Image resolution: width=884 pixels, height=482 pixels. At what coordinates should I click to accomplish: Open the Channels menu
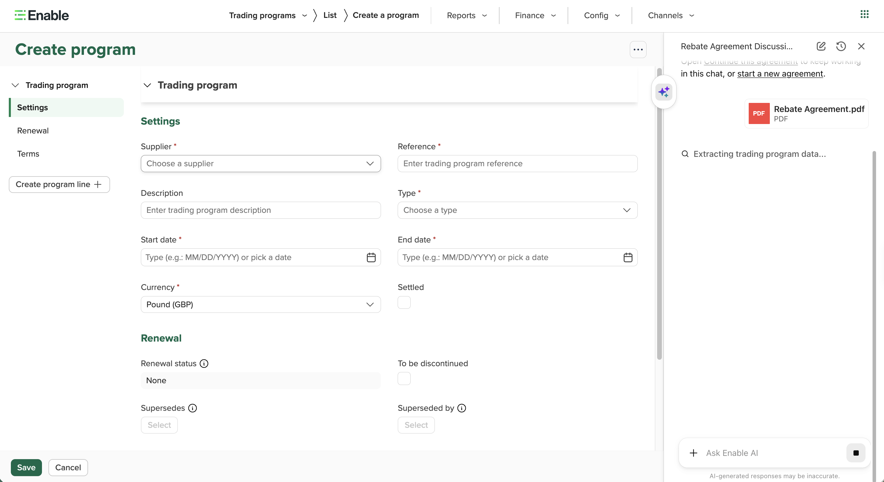coord(671,16)
